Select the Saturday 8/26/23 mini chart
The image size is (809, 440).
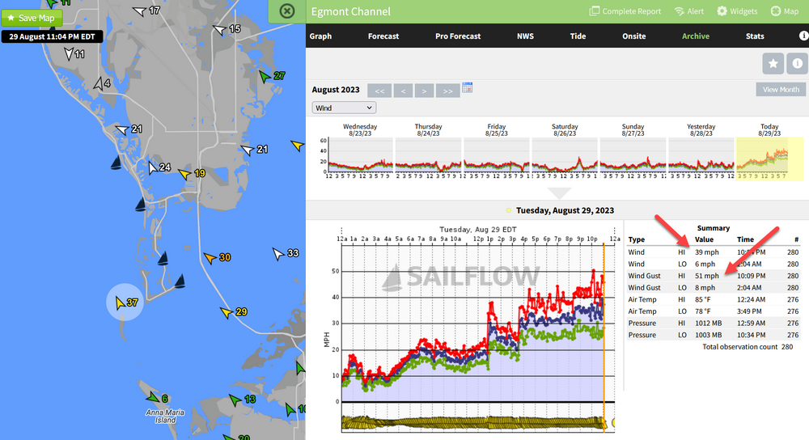565,153
